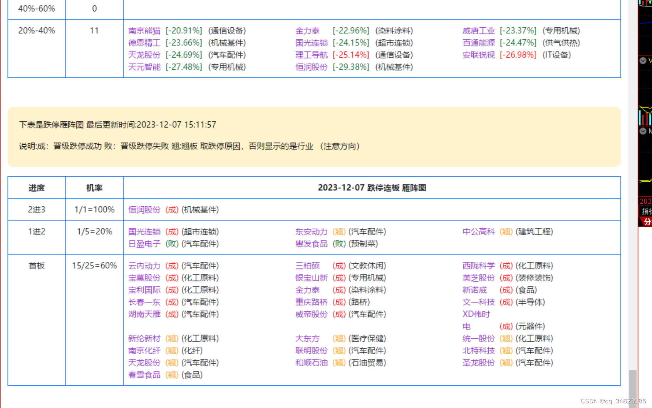The width and height of the screenshot is (652, 408).
Task: Click the 天龙股份 link with -24.69%
Action: click(x=144, y=55)
